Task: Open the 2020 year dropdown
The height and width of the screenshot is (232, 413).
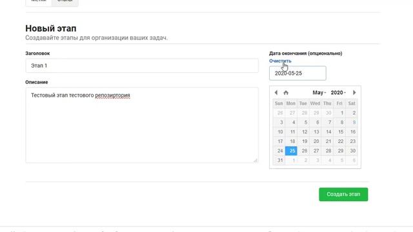Action: (338, 93)
